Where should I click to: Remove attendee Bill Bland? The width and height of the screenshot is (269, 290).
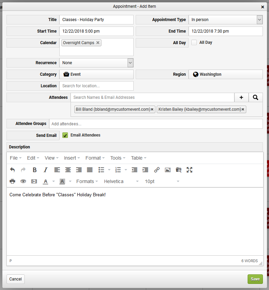152,109
